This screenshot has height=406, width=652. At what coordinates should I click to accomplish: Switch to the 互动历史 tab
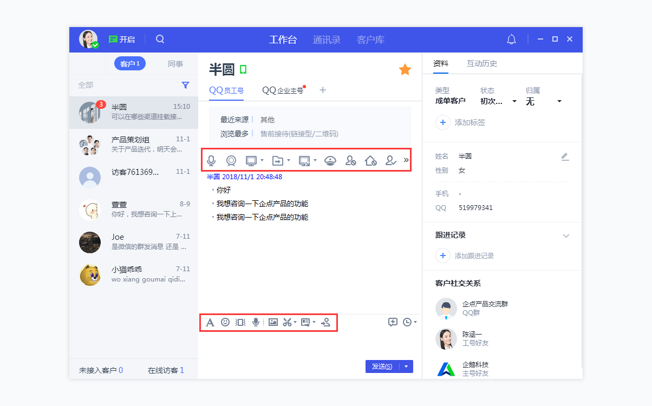click(x=482, y=63)
